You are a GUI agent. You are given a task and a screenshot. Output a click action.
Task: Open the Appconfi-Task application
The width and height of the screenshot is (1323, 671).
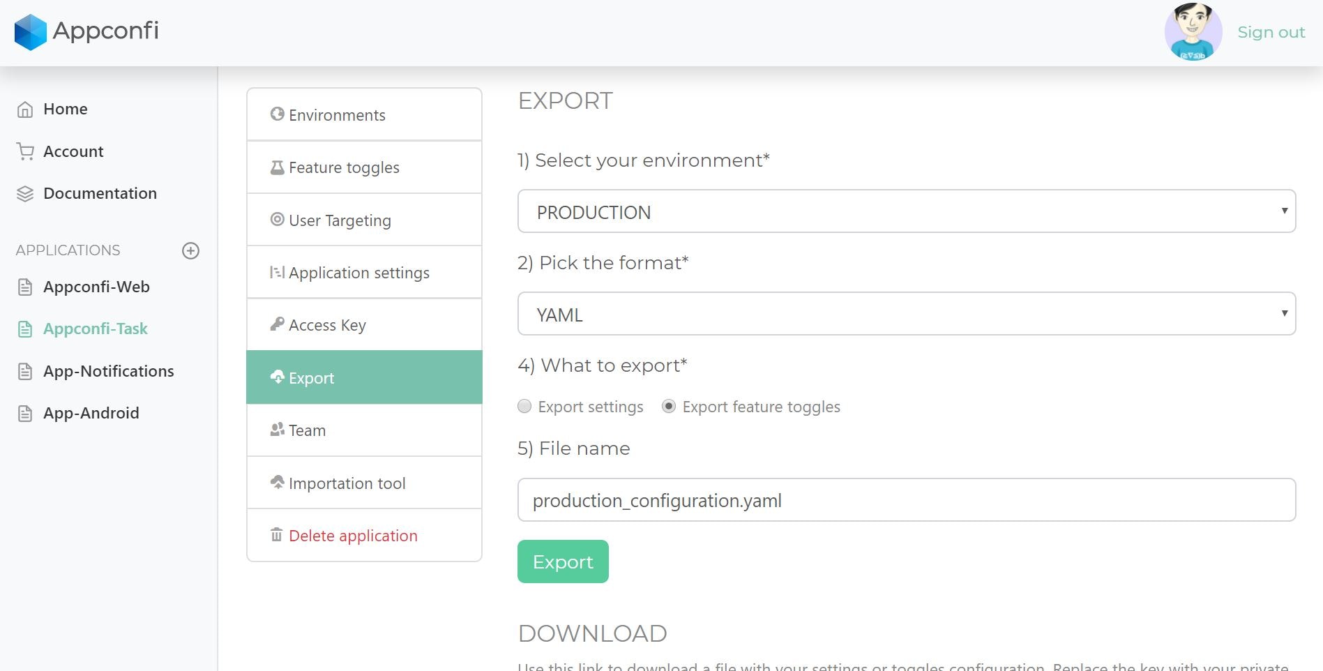pyautogui.click(x=96, y=329)
